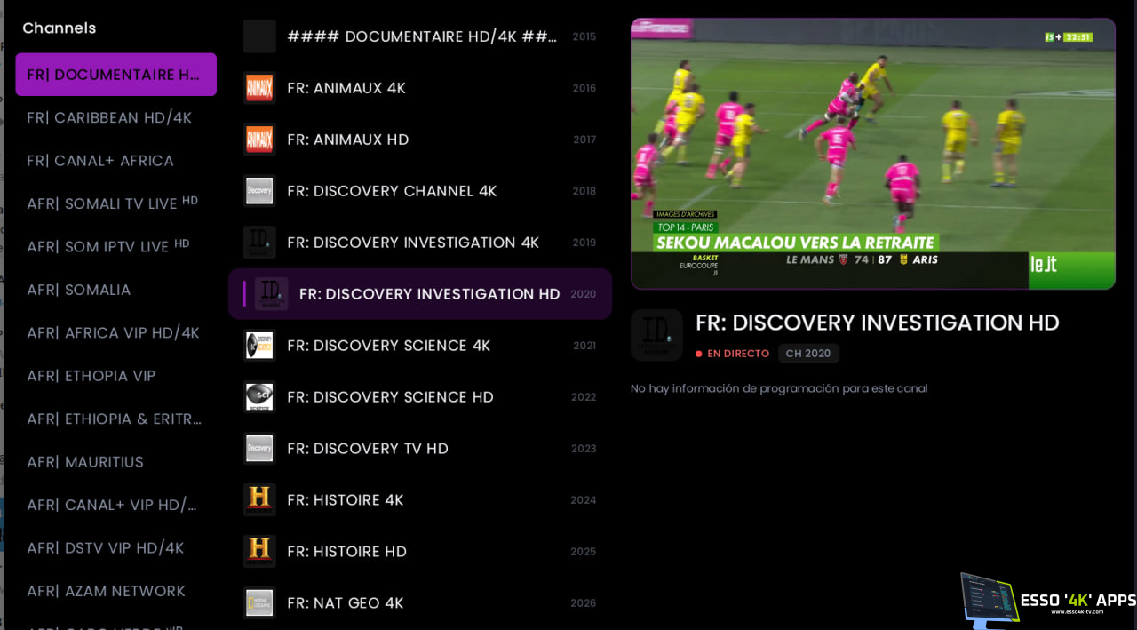Click the Nat Geo logo beside NAT GEO 4K

point(259,603)
